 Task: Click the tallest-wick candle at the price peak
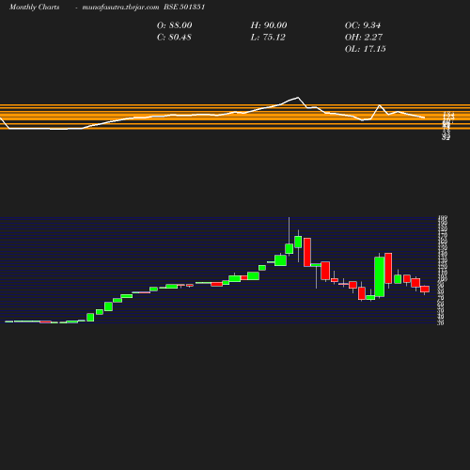289,248
